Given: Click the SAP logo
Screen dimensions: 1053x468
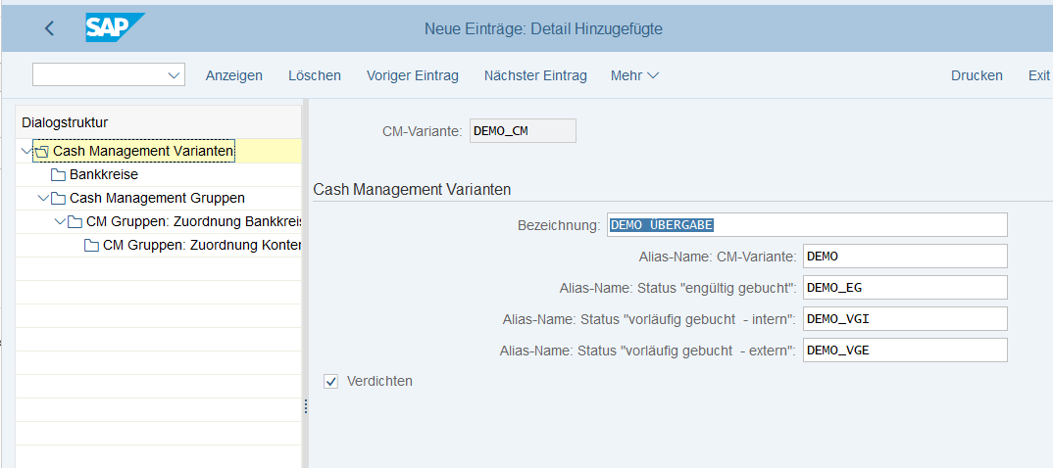Looking at the screenshot, I should point(114,28).
